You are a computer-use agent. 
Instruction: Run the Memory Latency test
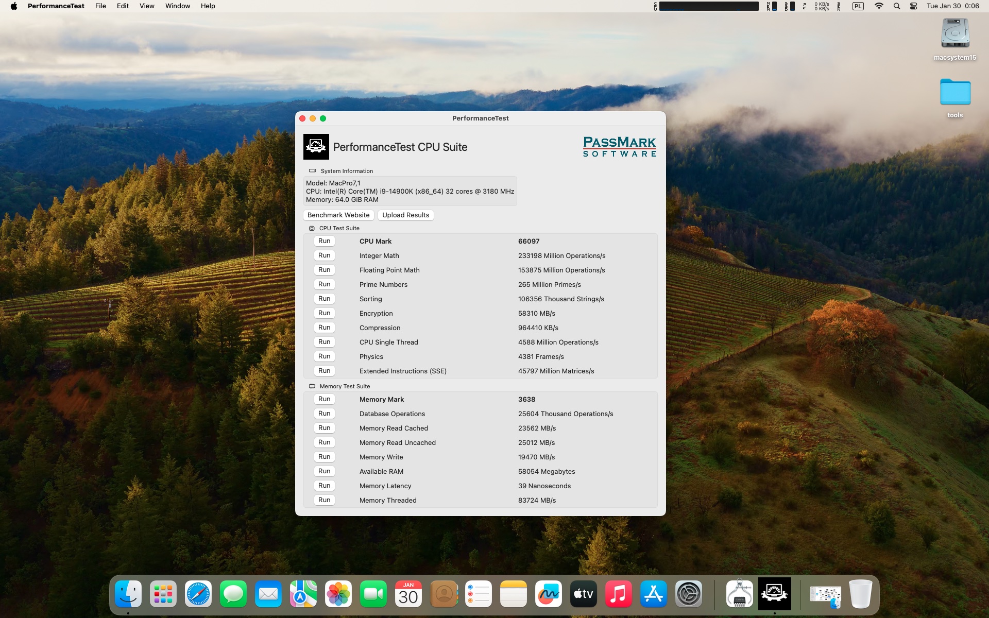pyautogui.click(x=324, y=486)
